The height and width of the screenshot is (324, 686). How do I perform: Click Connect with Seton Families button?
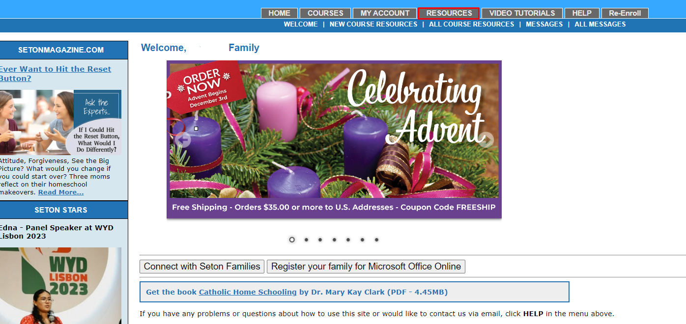click(202, 267)
